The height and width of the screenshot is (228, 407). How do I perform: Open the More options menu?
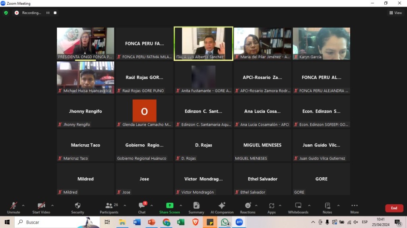pyautogui.click(x=355, y=207)
